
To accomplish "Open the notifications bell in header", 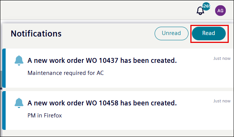I will click(200, 11).
